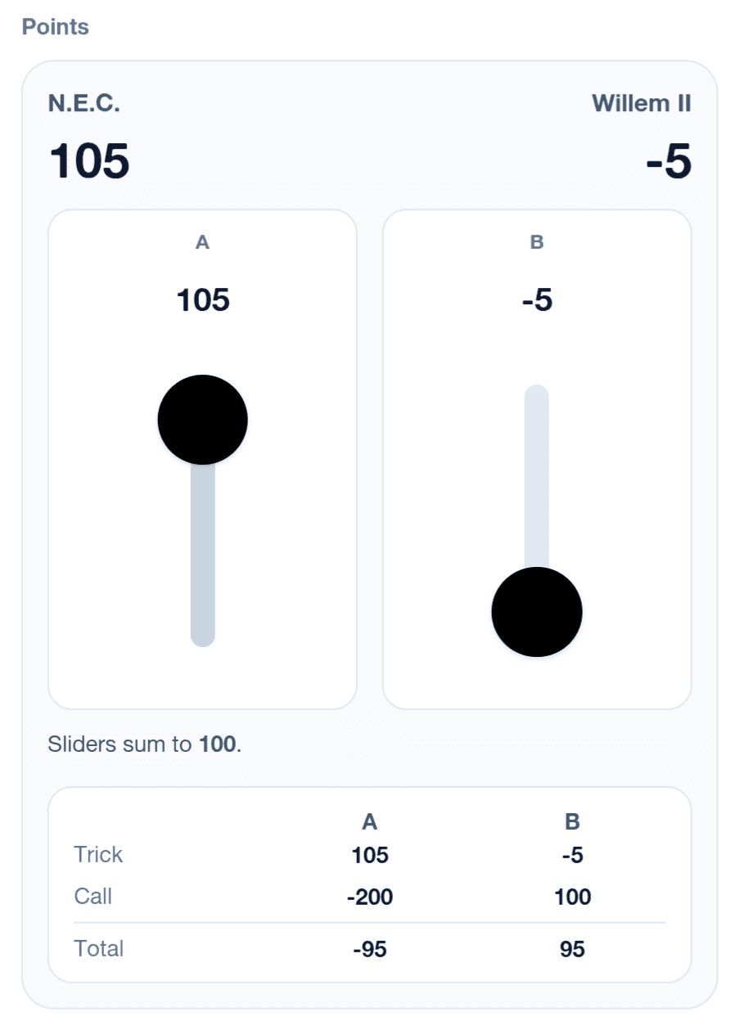740x1021 pixels.
Task: Click the 95 Total value for B
Action: point(572,949)
